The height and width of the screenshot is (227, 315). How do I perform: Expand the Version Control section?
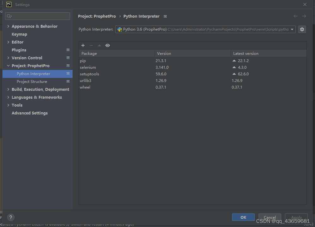point(8,58)
